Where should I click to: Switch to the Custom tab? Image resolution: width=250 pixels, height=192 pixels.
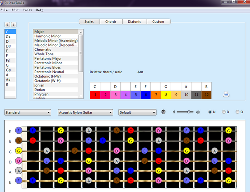(158, 22)
